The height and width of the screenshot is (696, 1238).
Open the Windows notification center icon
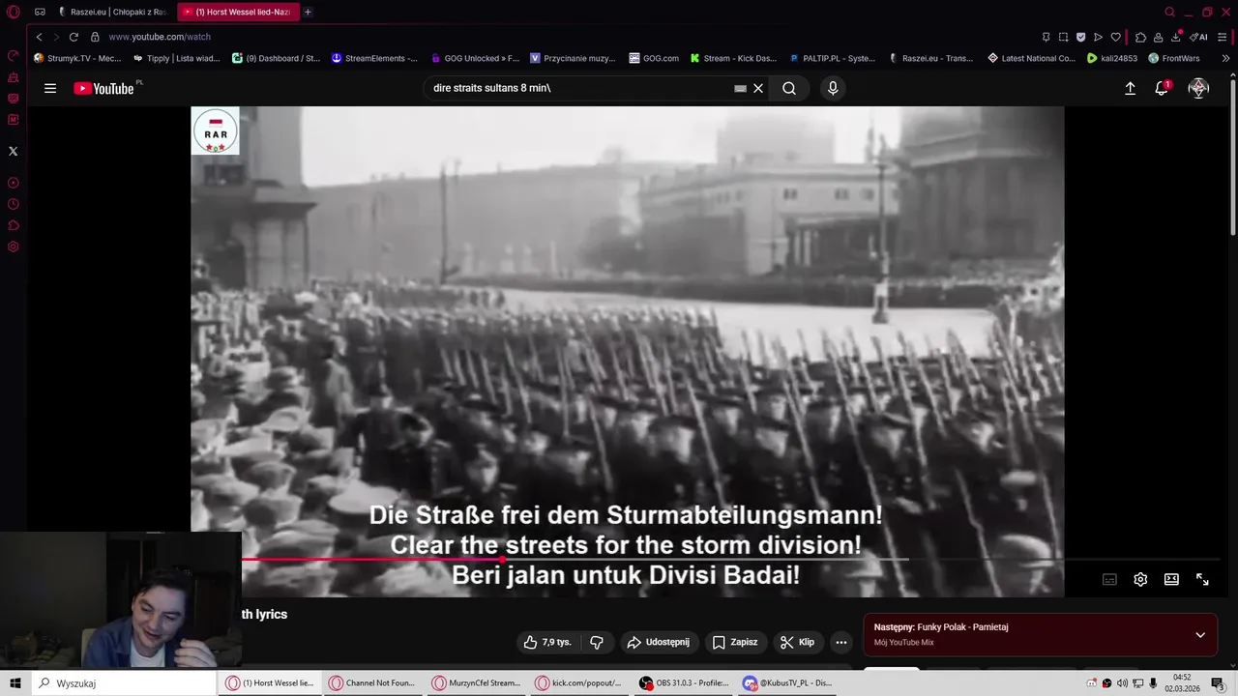1218,683
